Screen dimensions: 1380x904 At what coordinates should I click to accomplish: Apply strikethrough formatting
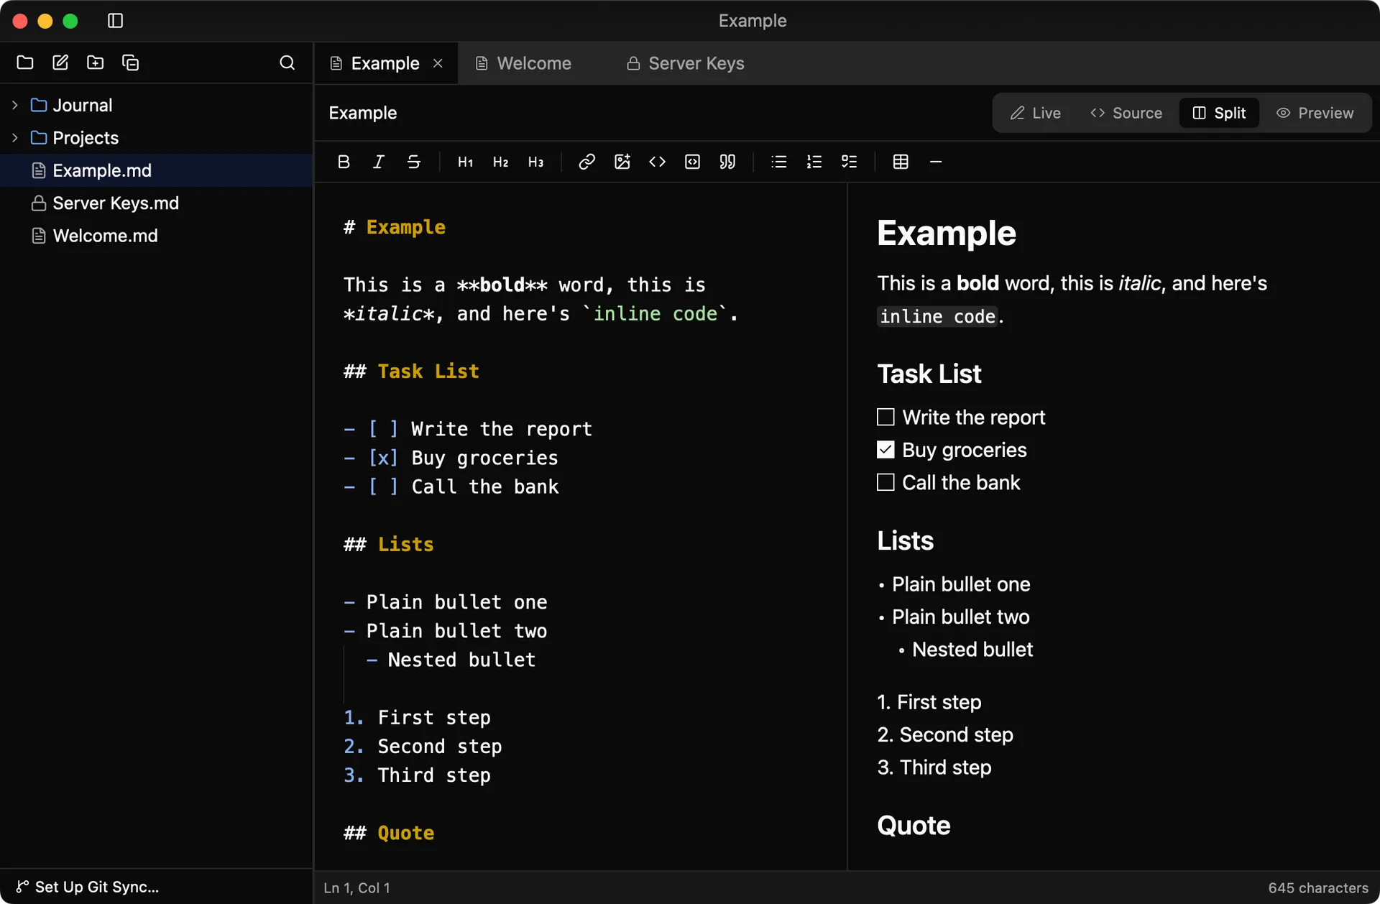(x=414, y=162)
